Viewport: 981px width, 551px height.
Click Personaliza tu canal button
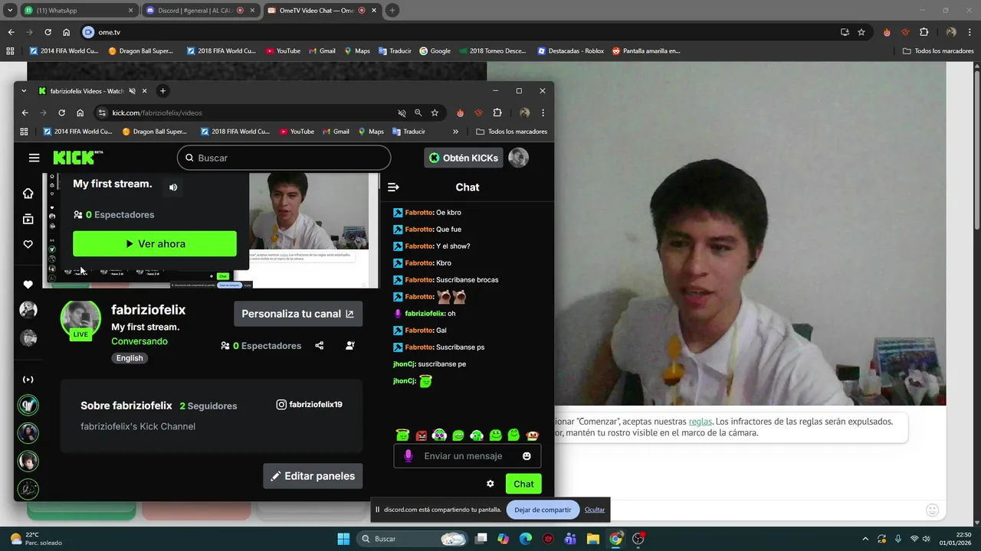[x=298, y=314]
